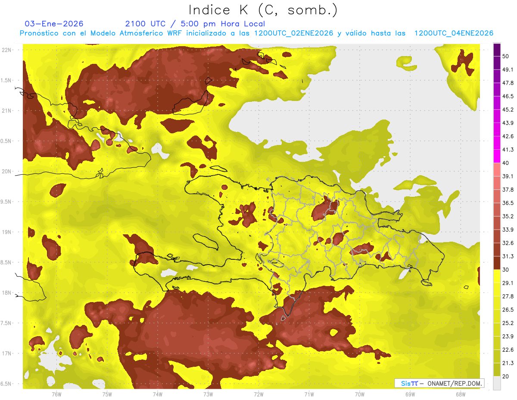This screenshot has height=400, width=517.
Task: Click the colorbar value 33.9
Action: tap(508, 230)
